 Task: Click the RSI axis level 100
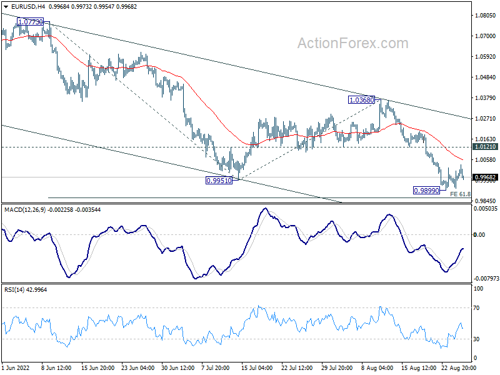pyautogui.click(x=478, y=289)
